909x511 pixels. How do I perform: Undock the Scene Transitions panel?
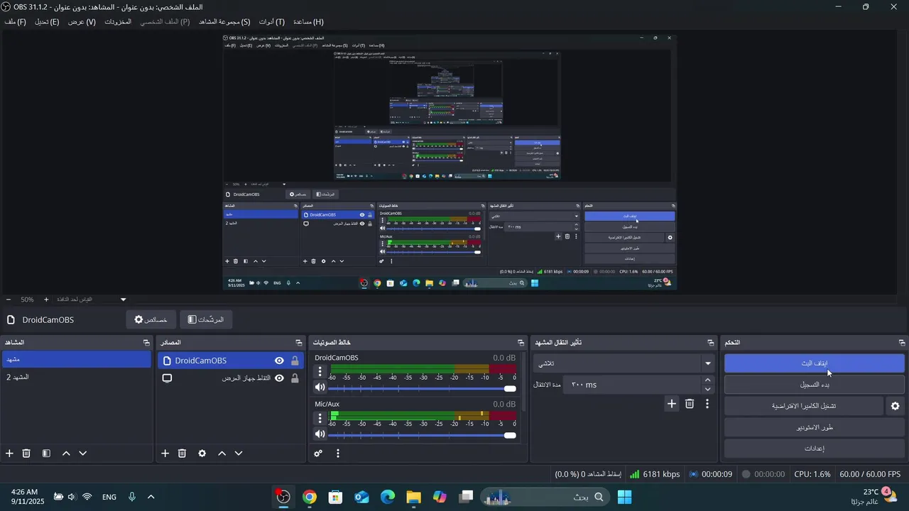click(711, 343)
